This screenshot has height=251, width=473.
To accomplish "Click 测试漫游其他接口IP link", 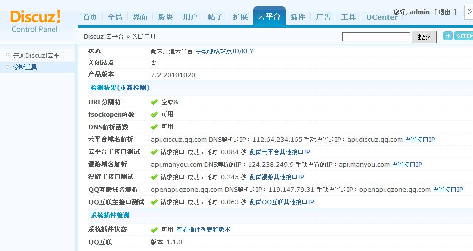I will 276,177.
